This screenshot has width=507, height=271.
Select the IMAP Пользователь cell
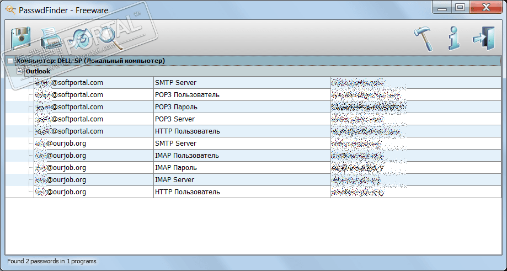(x=242, y=155)
